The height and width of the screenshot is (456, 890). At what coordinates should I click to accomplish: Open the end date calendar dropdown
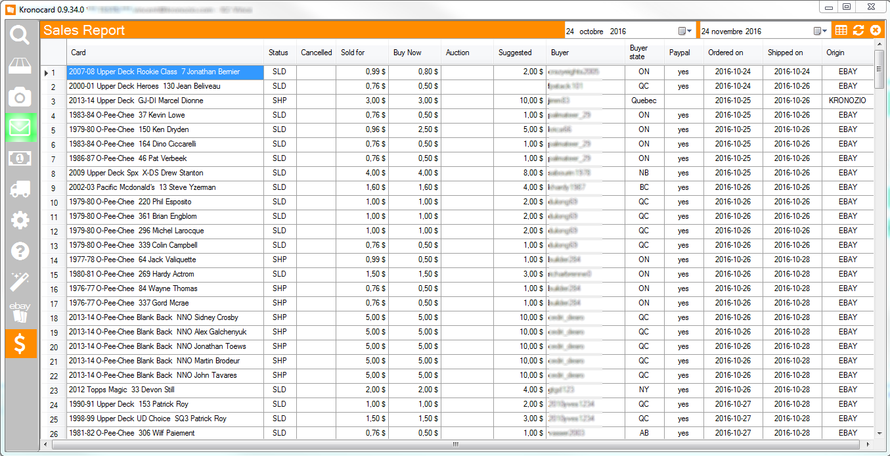tap(820, 31)
